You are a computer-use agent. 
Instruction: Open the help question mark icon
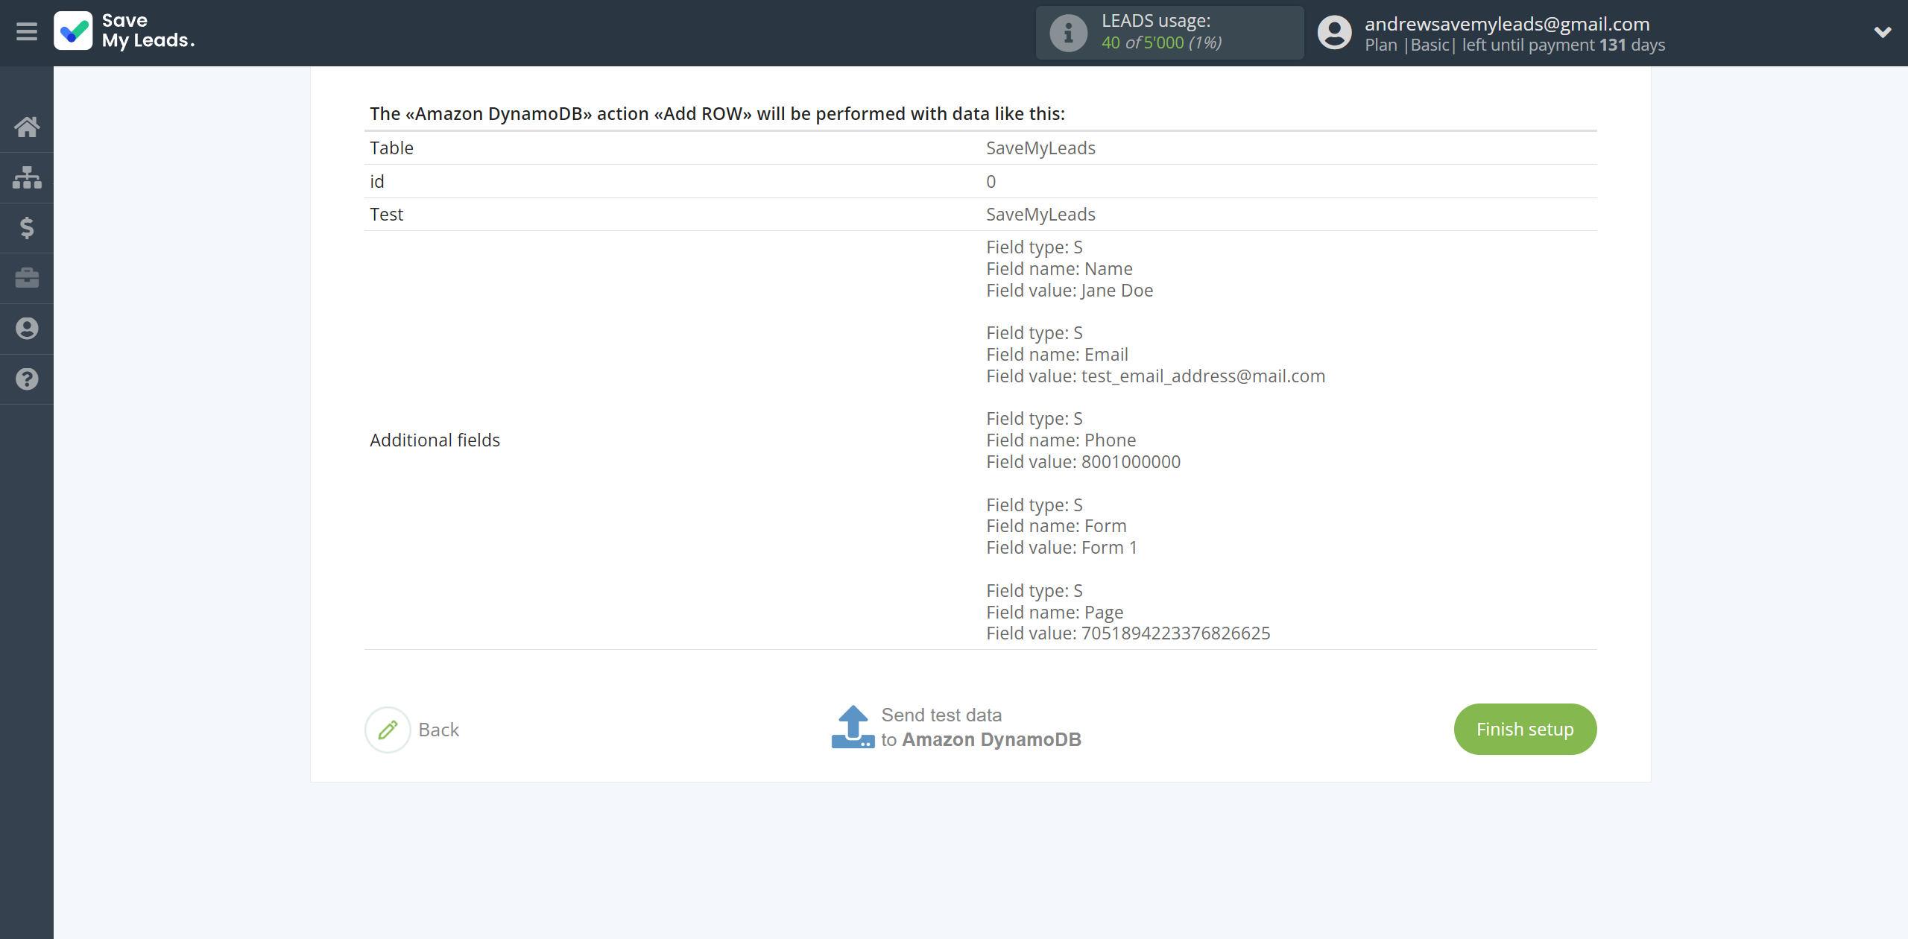27,379
